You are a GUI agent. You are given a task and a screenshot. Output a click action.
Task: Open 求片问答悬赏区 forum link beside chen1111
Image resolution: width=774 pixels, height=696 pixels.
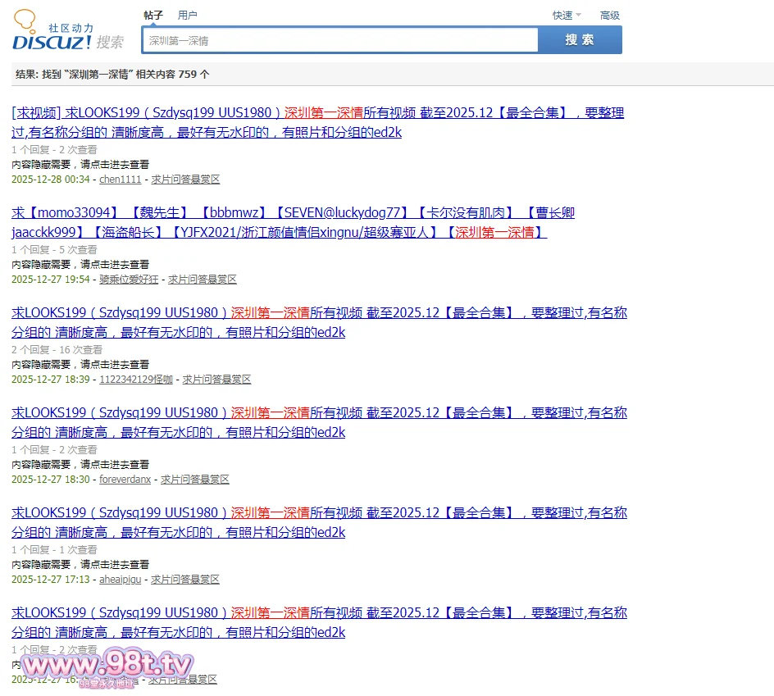pyautogui.click(x=185, y=180)
